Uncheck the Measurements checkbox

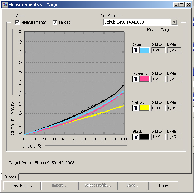[x=17, y=23]
